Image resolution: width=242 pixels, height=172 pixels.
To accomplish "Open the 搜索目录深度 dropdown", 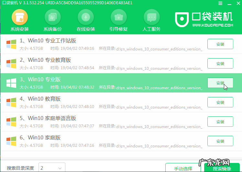I will (52, 167).
